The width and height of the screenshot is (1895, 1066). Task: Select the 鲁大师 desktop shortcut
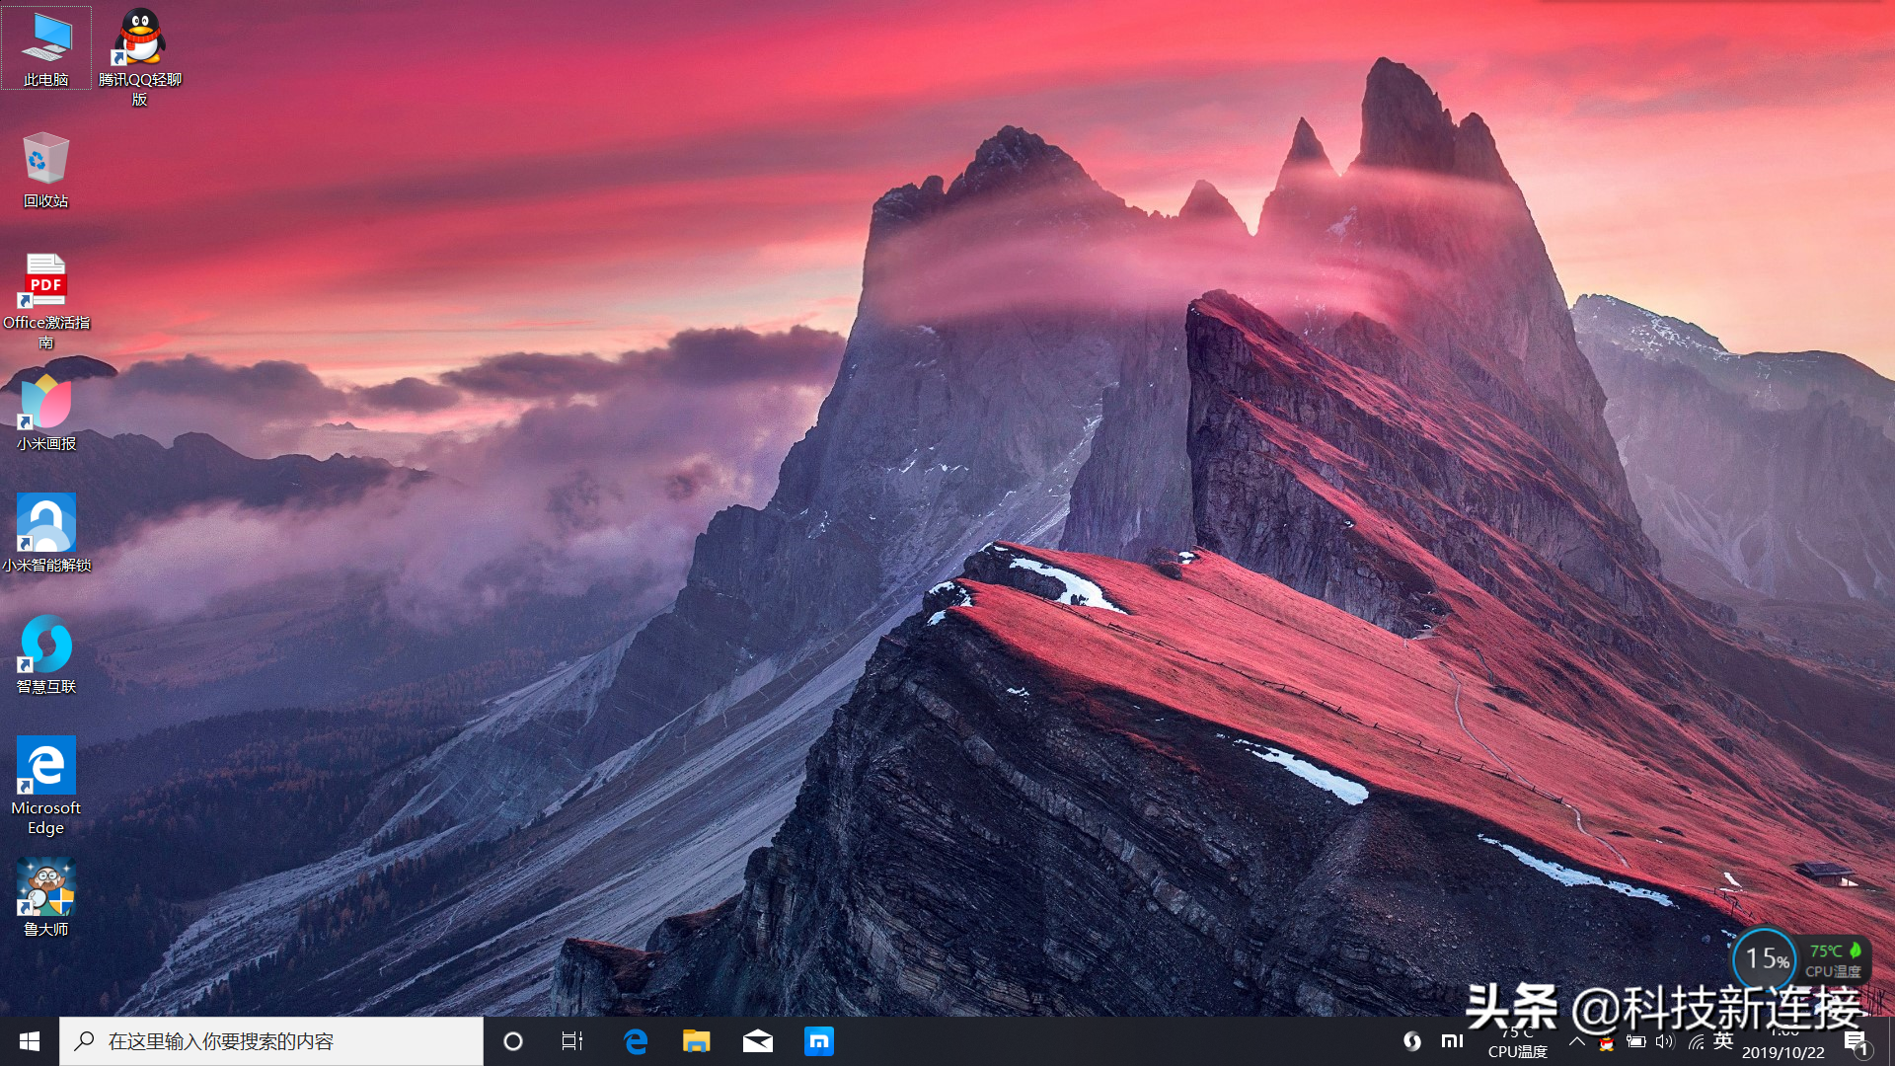46,898
